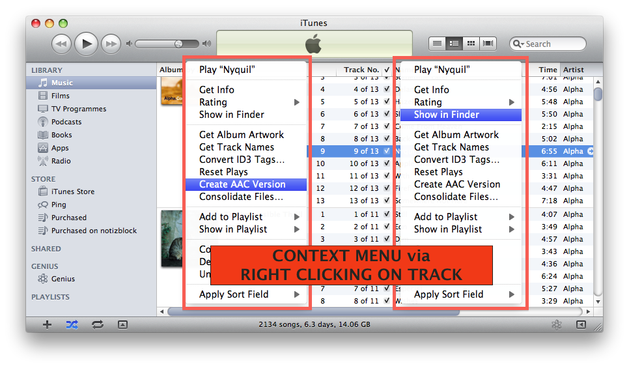The width and height of the screenshot is (629, 368).
Task: Expand Rating submenu in left menu
Action: pos(246,102)
